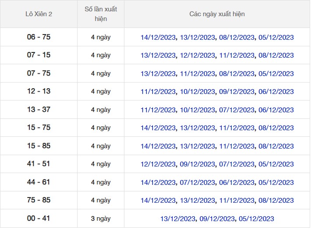
Task: Open 12/12/2023 link in 41 - 51 row
Action: point(158,164)
